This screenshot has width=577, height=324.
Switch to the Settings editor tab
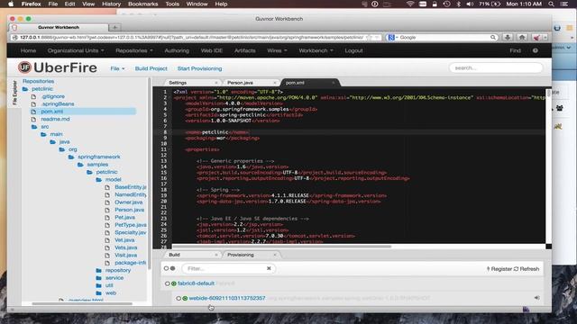178,83
